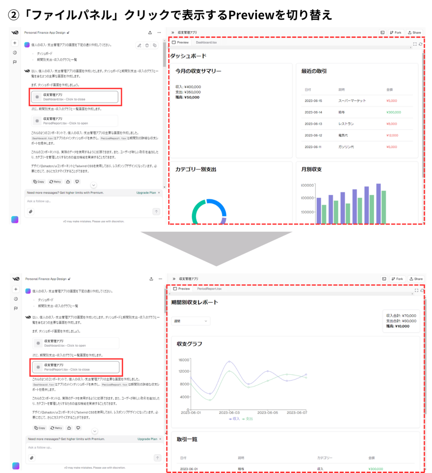432x473 pixels.
Task: Click the Copy button in top screenshot
Action: coord(39,182)
